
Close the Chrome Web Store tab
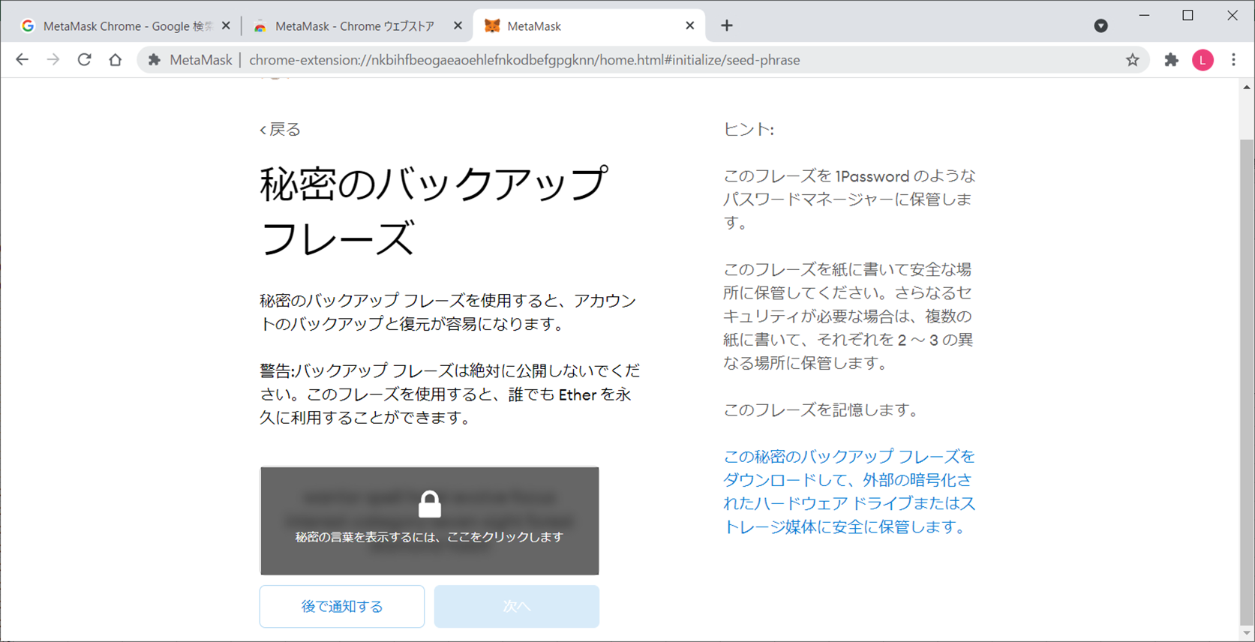coord(458,25)
